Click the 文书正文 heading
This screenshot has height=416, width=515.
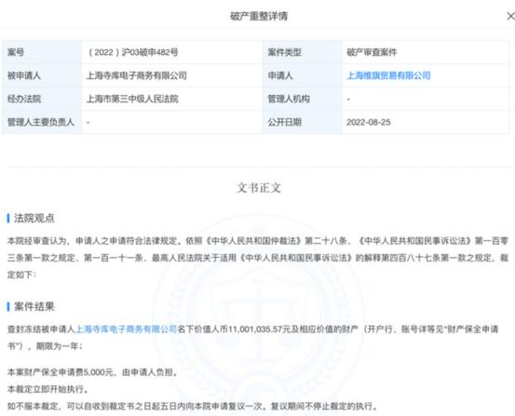point(259,188)
